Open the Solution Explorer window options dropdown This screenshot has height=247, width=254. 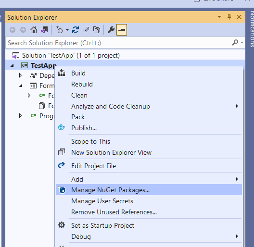click(219, 17)
